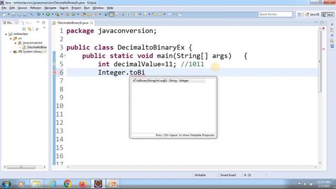The height and width of the screenshot is (189, 336).
Task: Click the Next Annotation toolbar icon
Action: (135, 14)
